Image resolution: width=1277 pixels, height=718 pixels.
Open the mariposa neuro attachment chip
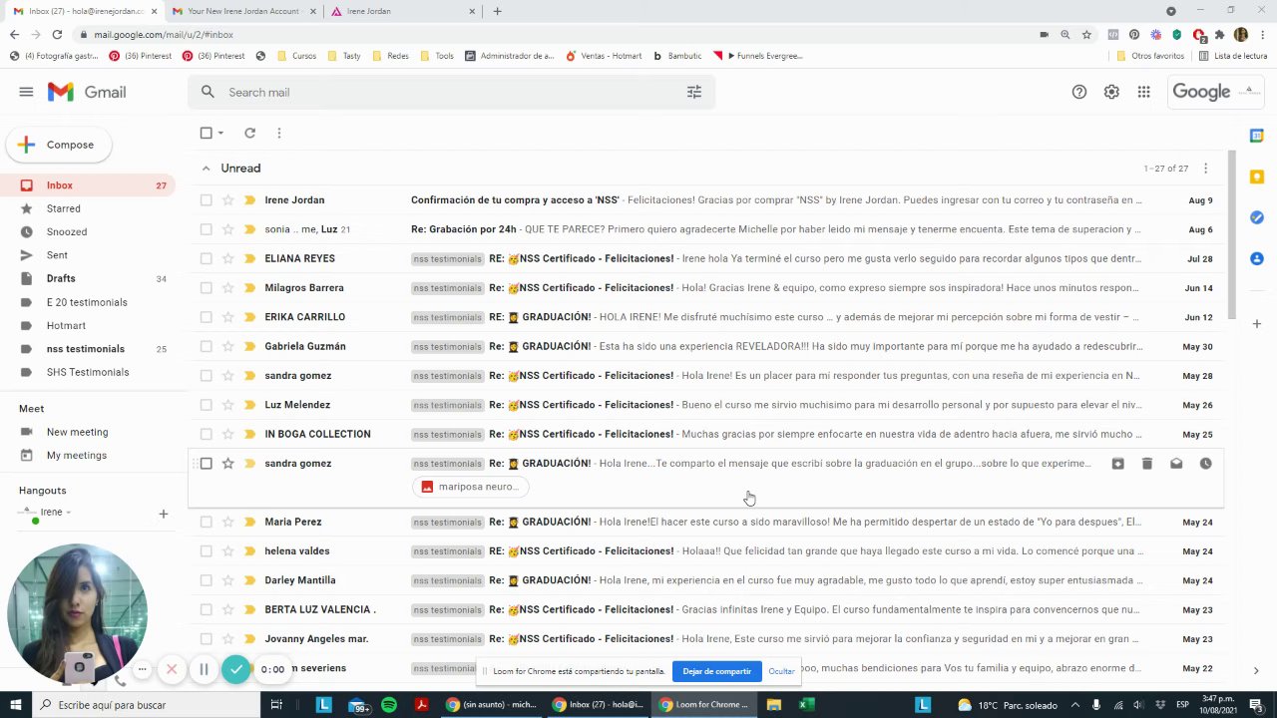pyautogui.click(x=471, y=487)
